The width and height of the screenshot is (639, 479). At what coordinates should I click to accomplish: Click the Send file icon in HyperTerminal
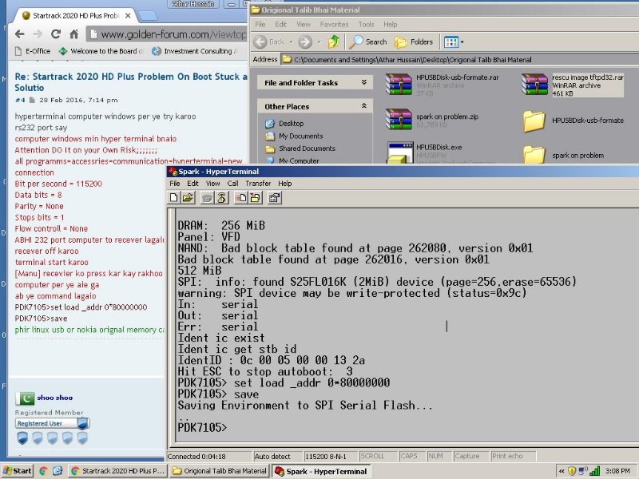[x=241, y=198]
